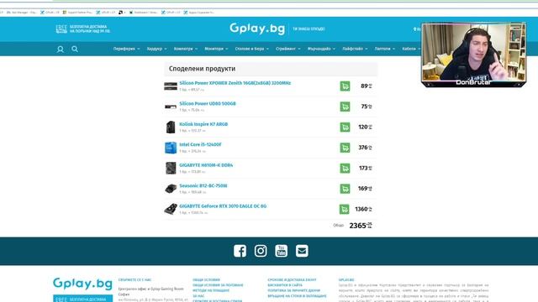The image size is (538, 302).
Task: Expand the Монитори menu
Action: tap(216, 49)
